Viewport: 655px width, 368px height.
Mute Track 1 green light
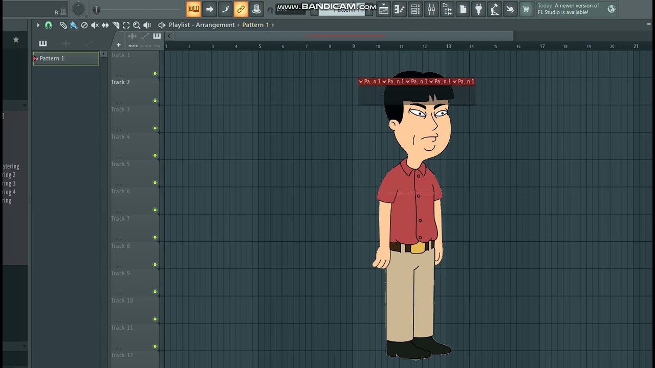tap(155, 74)
